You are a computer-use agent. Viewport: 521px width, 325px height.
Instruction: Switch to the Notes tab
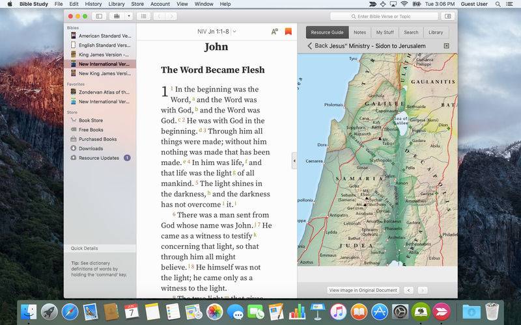pyautogui.click(x=360, y=32)
